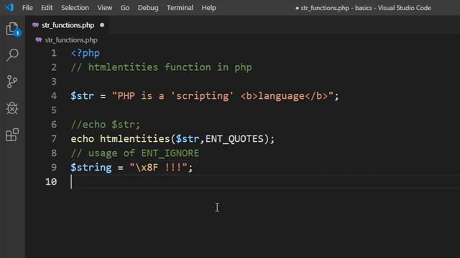Viewport: 460px width, 258px height.
Task: Click the usage of ENT_IGNORE comment
Action: click(135, 153)
